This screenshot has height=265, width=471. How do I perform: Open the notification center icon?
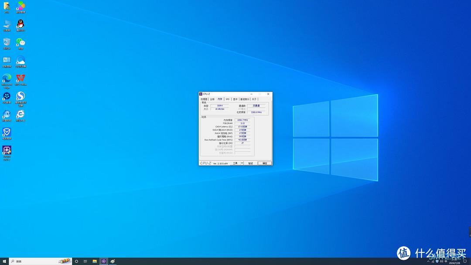click(465, 262)
